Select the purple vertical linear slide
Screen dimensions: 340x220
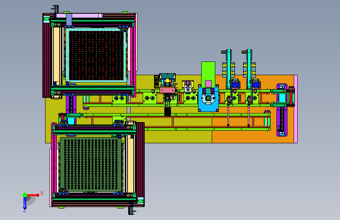282,110
